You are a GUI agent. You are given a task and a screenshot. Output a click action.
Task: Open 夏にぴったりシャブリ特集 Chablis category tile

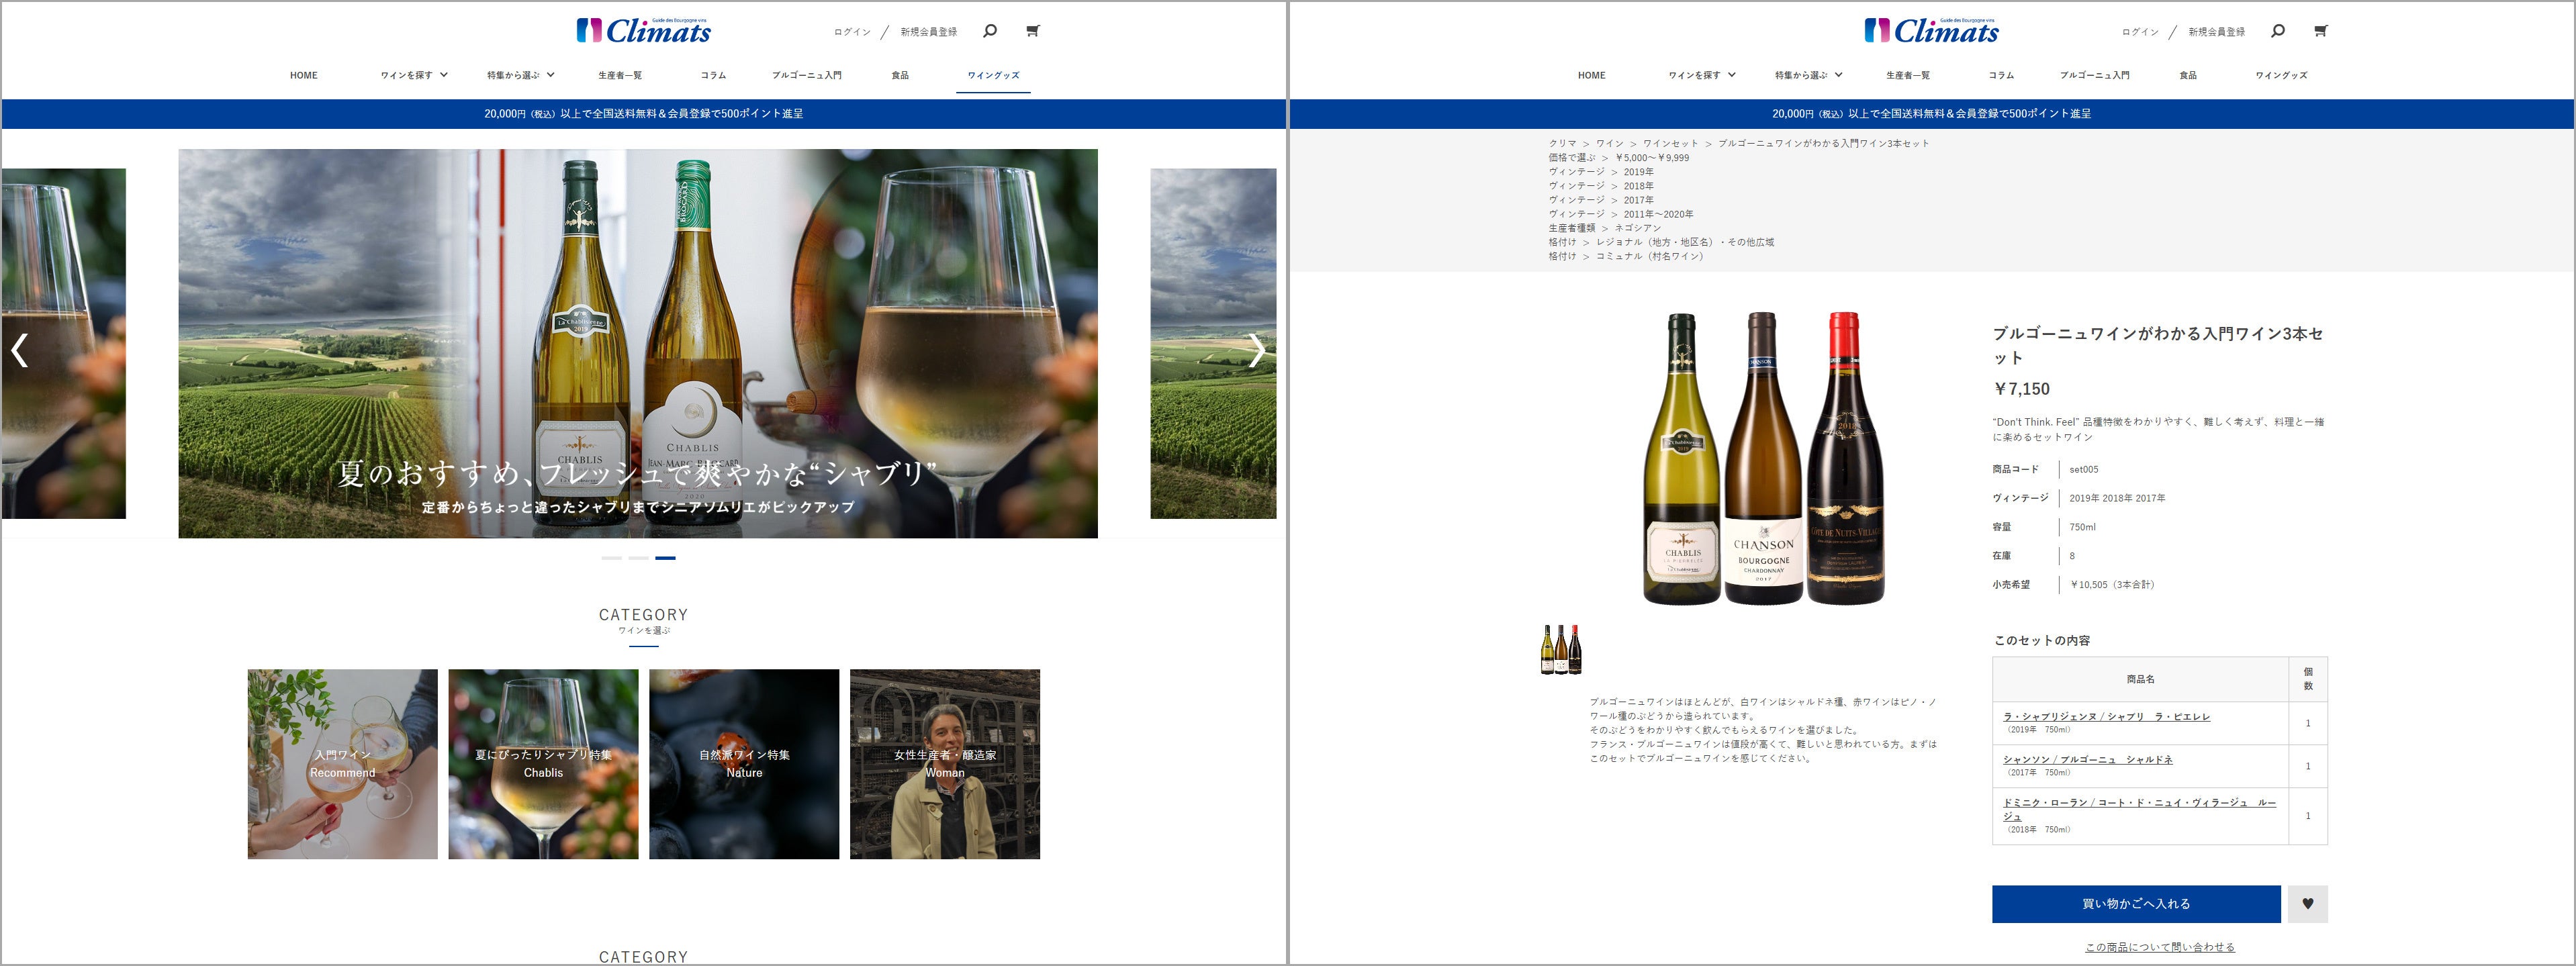pos(543,764)
